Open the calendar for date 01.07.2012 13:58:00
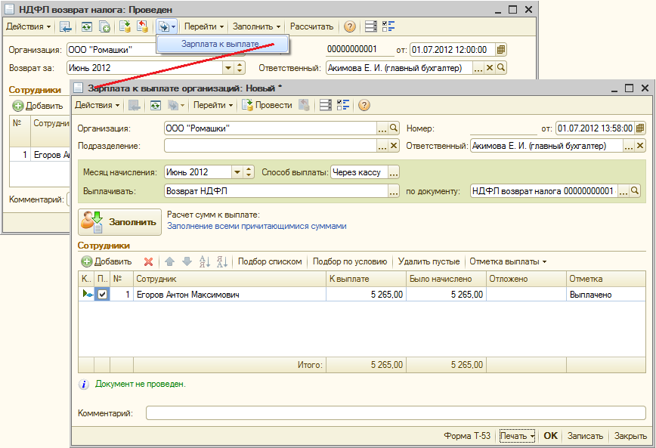The width and height of the screenshot is (656, 448). [639, 128]
